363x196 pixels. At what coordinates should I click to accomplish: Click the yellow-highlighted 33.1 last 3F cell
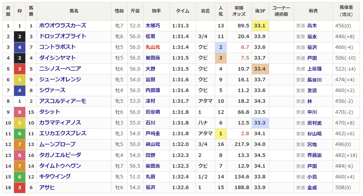(x=260, y=26)
